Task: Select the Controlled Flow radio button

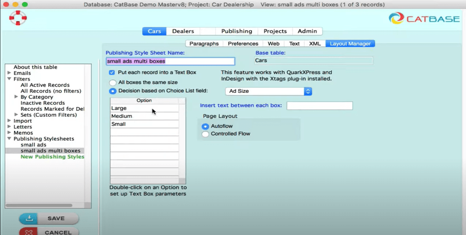Action: (x=205, y=134)
